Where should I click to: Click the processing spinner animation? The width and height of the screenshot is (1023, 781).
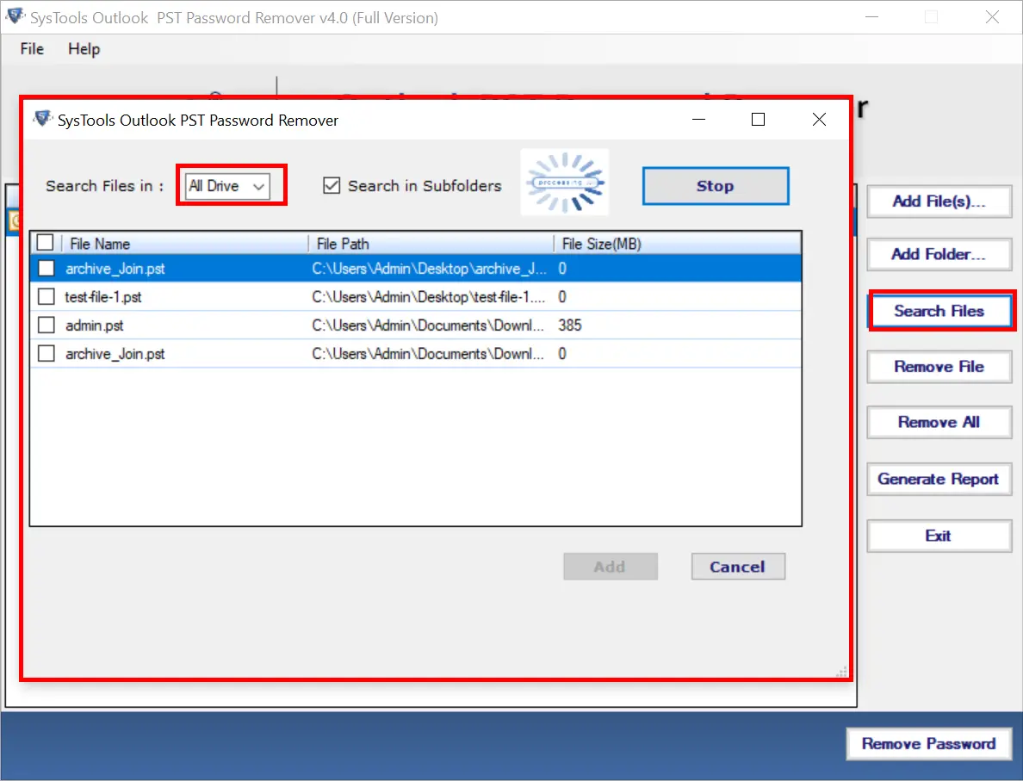(565, 182)
